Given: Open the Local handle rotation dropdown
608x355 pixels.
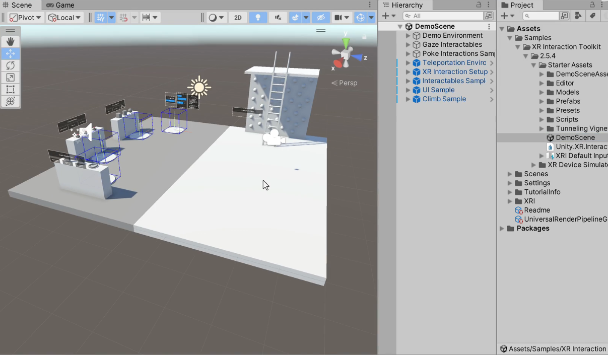Looking at the screenshot, I should pos(64,17).
